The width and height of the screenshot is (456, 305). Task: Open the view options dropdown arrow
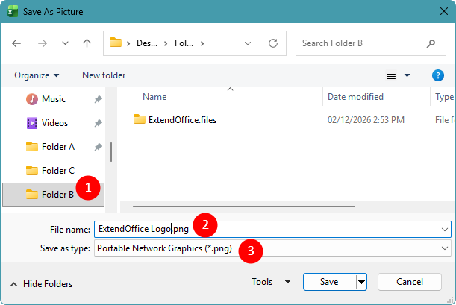pyautogui.click(x=407, y=75)
